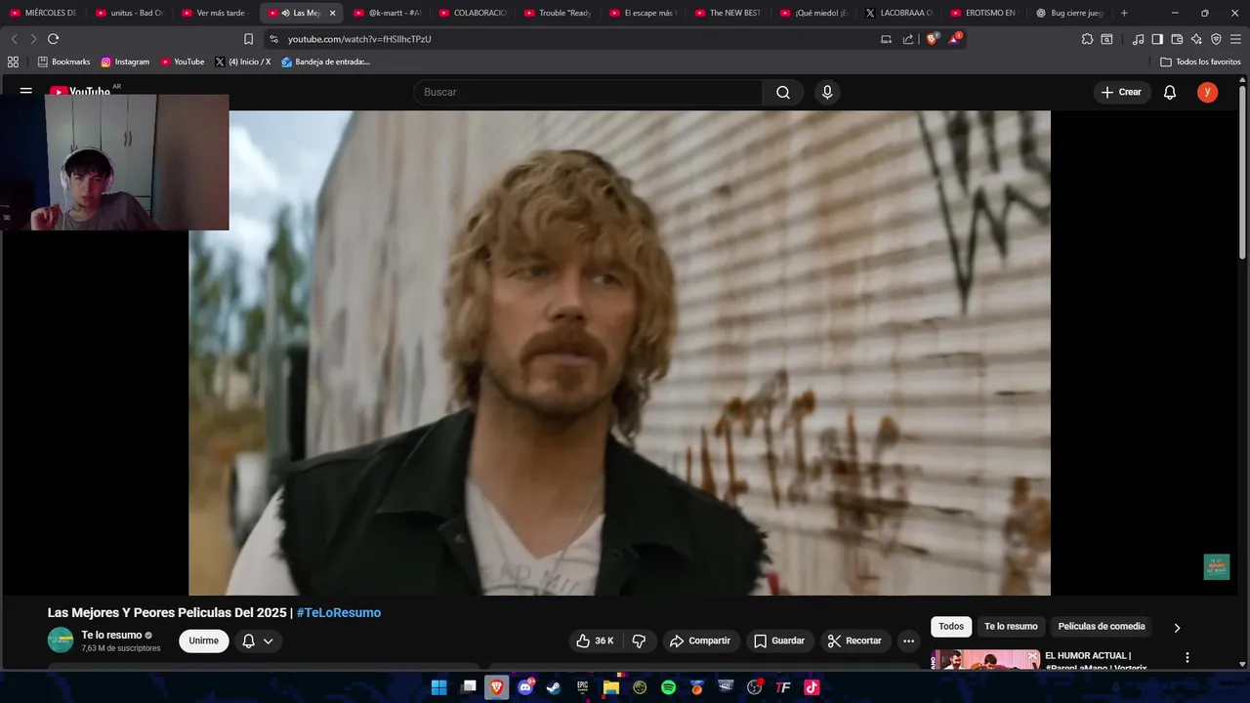The width and height of the screenshot is (1250, 703).
Task: Toggle the Brave sidebar panel icon
Action: click(x=1157, y=39)
